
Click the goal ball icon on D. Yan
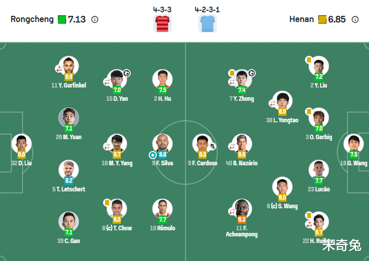127,73
